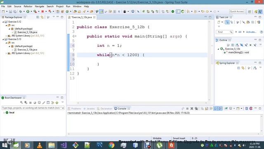Close the Console view tab
The width and height of the screenshot is (264, 149).
[129, 108]
